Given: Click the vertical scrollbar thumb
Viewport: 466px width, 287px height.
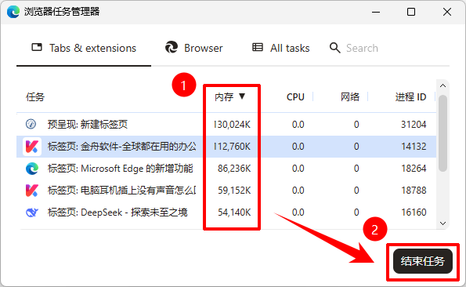Looking at the screenshot, I should [x=443, y=133].
